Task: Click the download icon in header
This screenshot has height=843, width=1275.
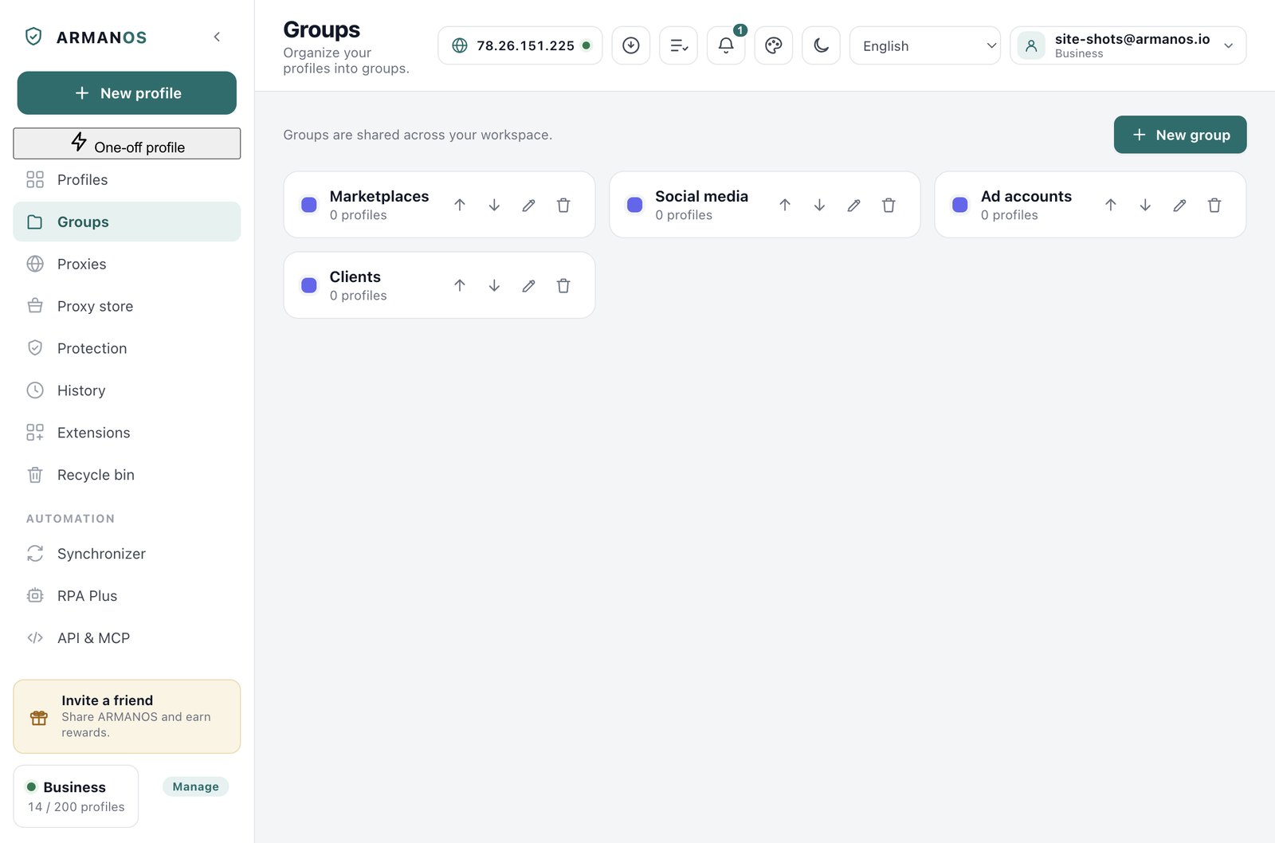Action: click(631, 45)
